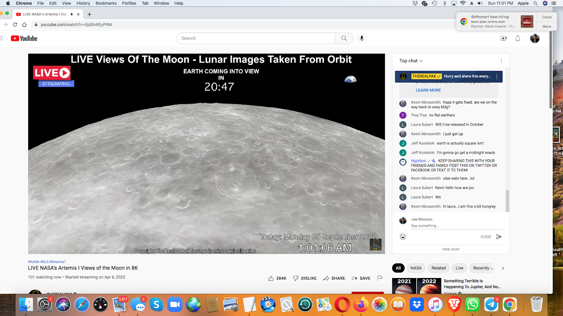Click Kevin Monasmith's 'uber eats here...lol' message
This screenshot has width=563, height=316.
pyautogui.click(x=458, y=178)
